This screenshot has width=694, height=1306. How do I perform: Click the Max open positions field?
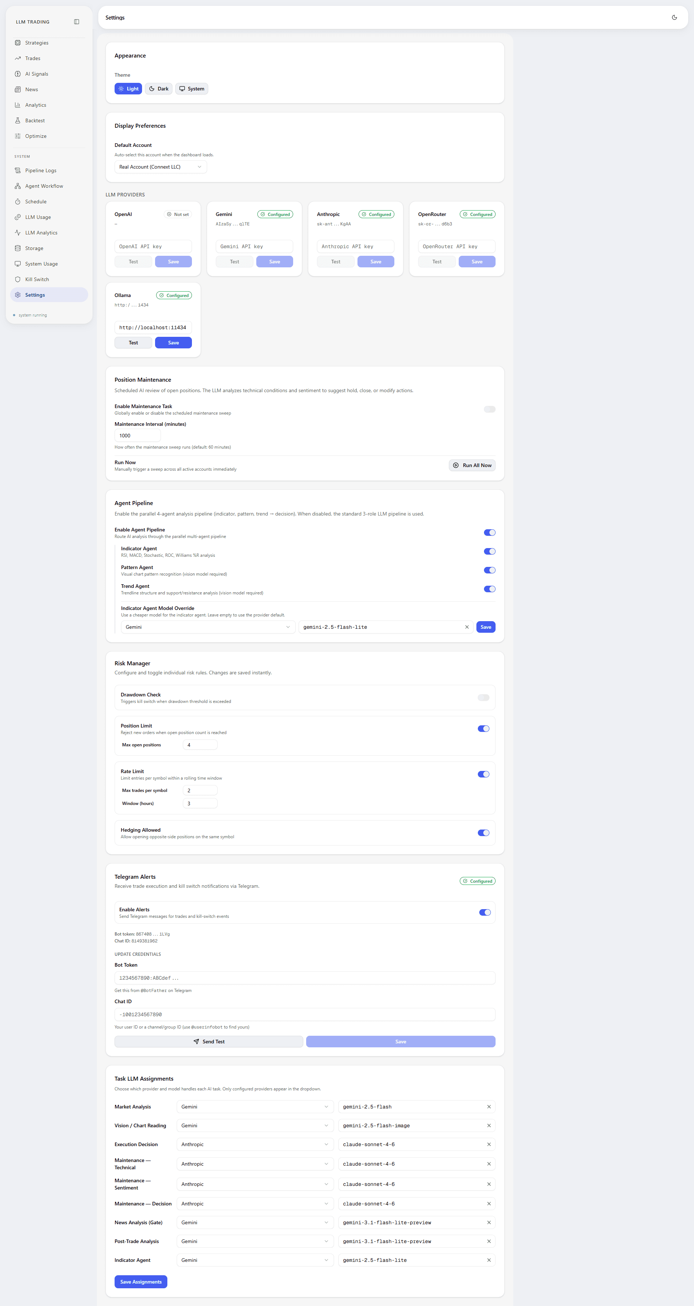click(x=200, y=745)
